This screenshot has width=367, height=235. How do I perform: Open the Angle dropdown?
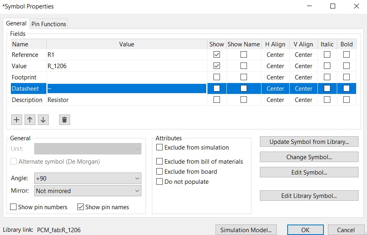tap(88, 178)
